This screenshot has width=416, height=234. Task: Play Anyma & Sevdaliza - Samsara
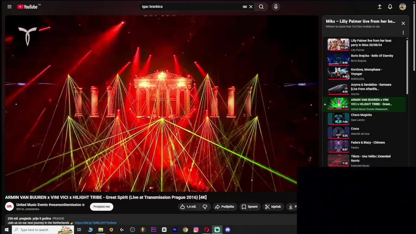364,89
